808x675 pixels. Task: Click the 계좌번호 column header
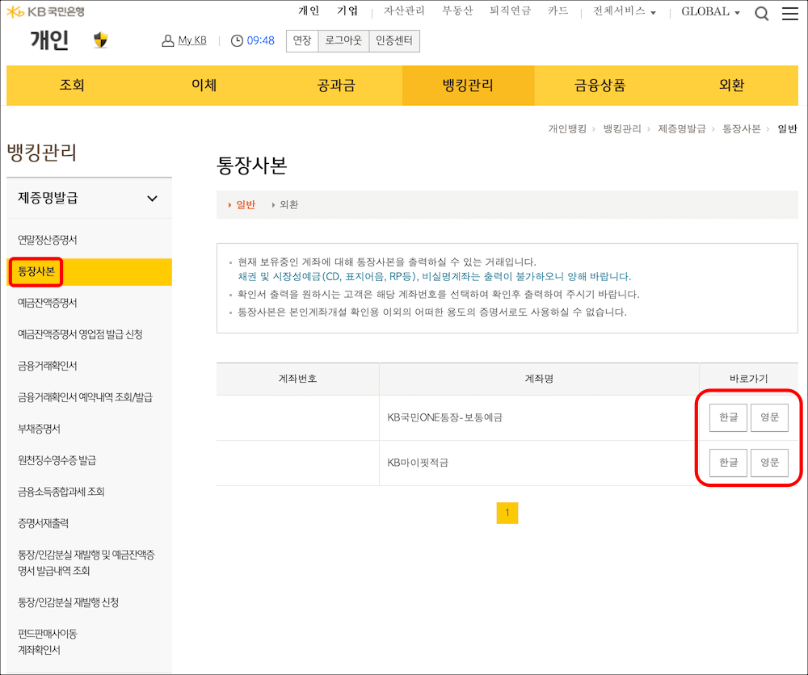(x=298, y=379)
